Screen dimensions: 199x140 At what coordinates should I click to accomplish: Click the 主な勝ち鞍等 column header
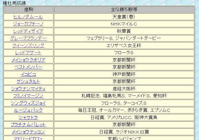point(124,9)
